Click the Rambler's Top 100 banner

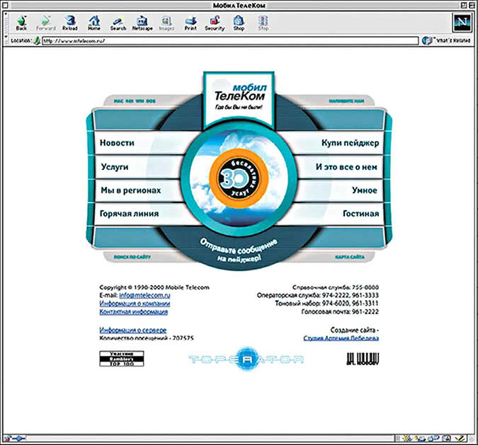pyautogui.click(x=122, y=359)
